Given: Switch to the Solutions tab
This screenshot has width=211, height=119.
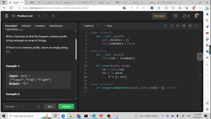Looking at the screenshot, I should (x=40, y=26).
